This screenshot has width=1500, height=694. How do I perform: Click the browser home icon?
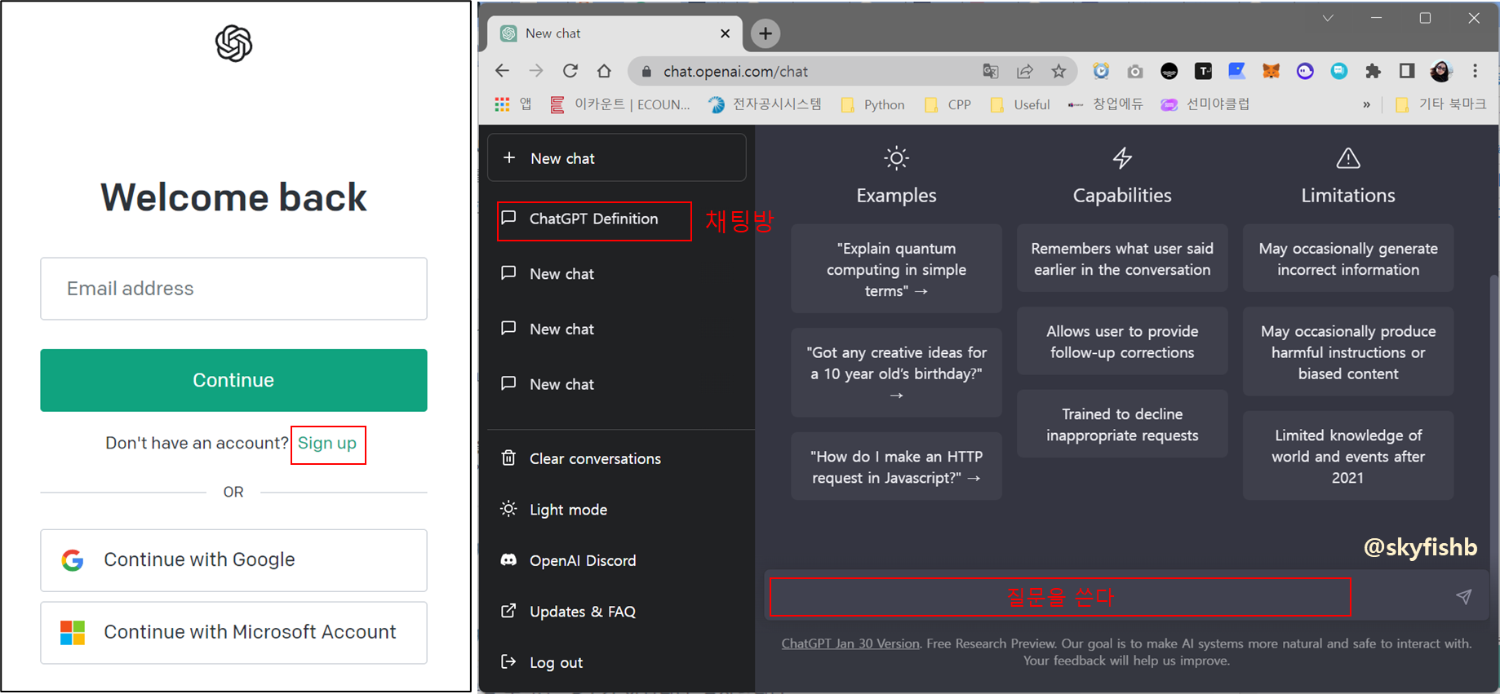pos(604,71)
